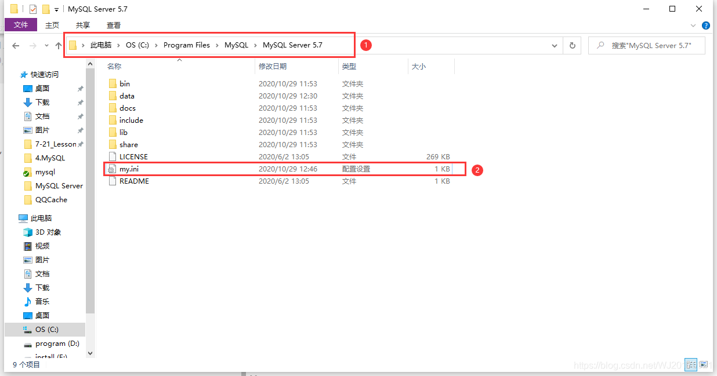717x376 pixels.
Task: Click the 269 KB size value
Action: 438,156
